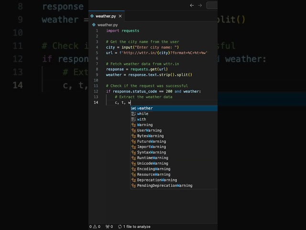Select the 'BytesWarning' suggestion
Screen dimensions: 306x230
[174, 136]
